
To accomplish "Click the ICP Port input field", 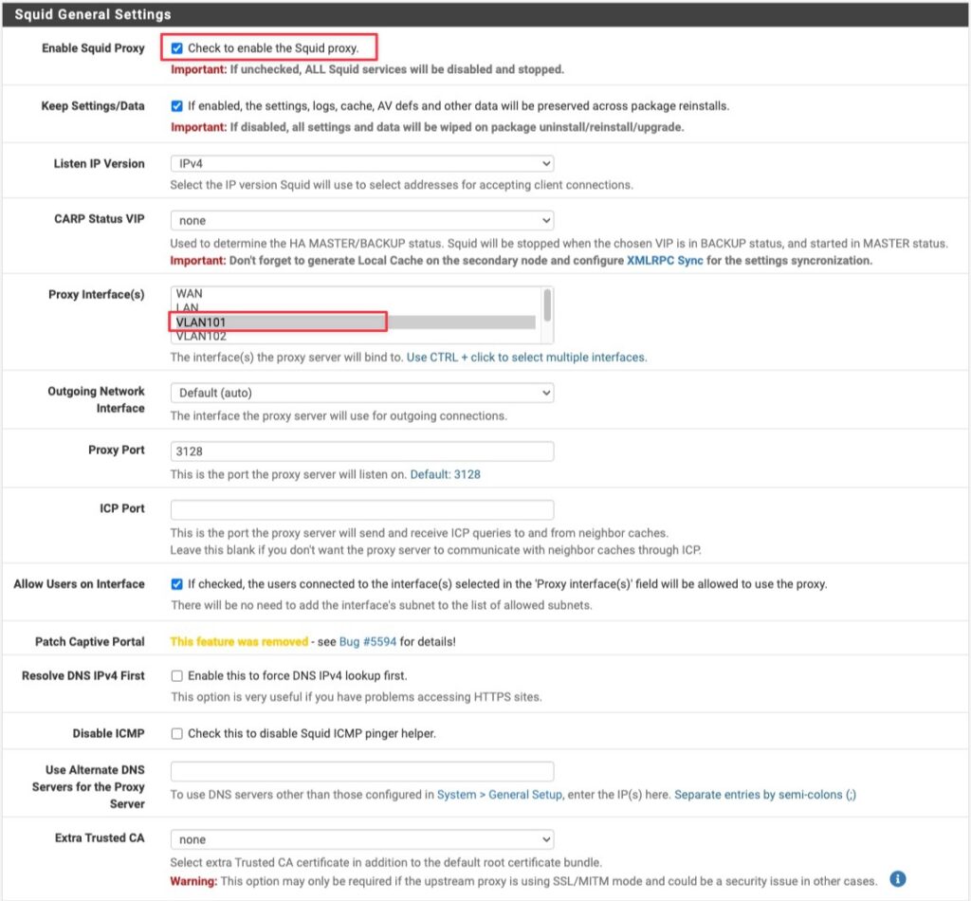I will (x=361, y=509).
